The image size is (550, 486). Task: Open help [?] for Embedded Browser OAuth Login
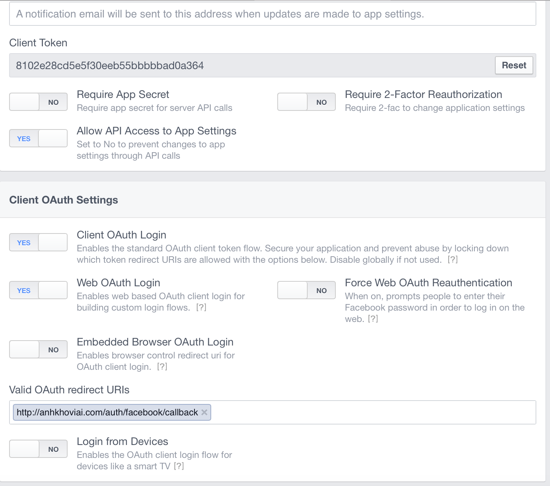click(x=162, y=367)
